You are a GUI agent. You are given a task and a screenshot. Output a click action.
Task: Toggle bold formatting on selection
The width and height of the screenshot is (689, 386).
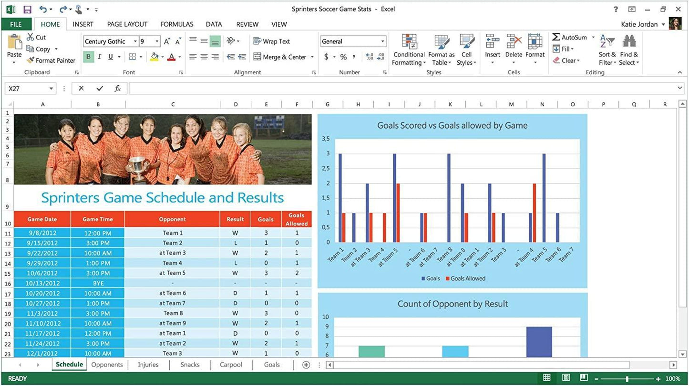point(88,56)
